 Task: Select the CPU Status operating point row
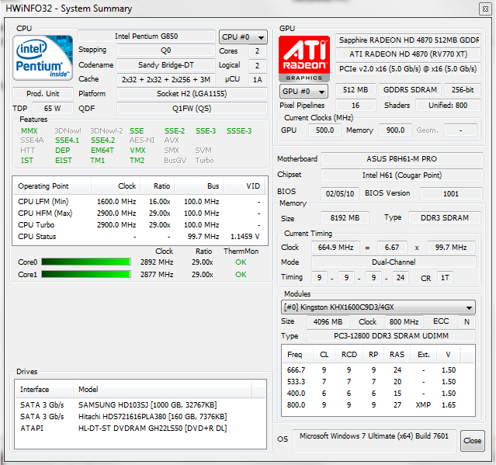140,237
